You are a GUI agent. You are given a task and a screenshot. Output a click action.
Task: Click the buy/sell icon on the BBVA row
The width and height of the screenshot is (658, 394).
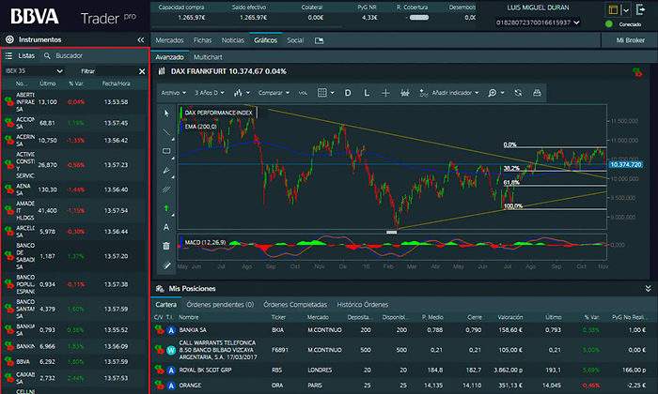tap(8, 361)
